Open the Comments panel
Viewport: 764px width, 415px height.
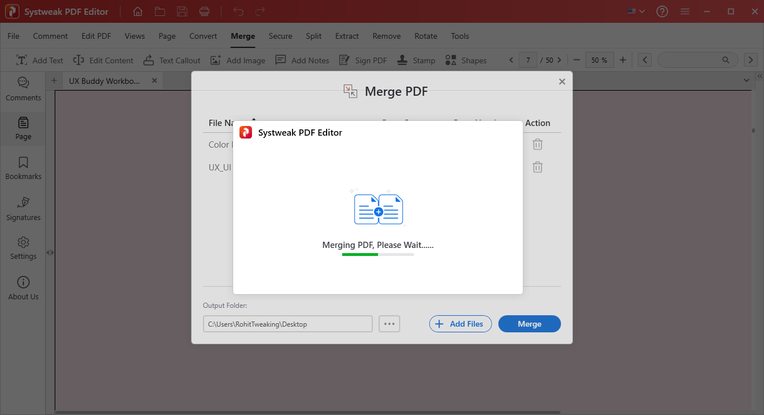click(23, 89)
